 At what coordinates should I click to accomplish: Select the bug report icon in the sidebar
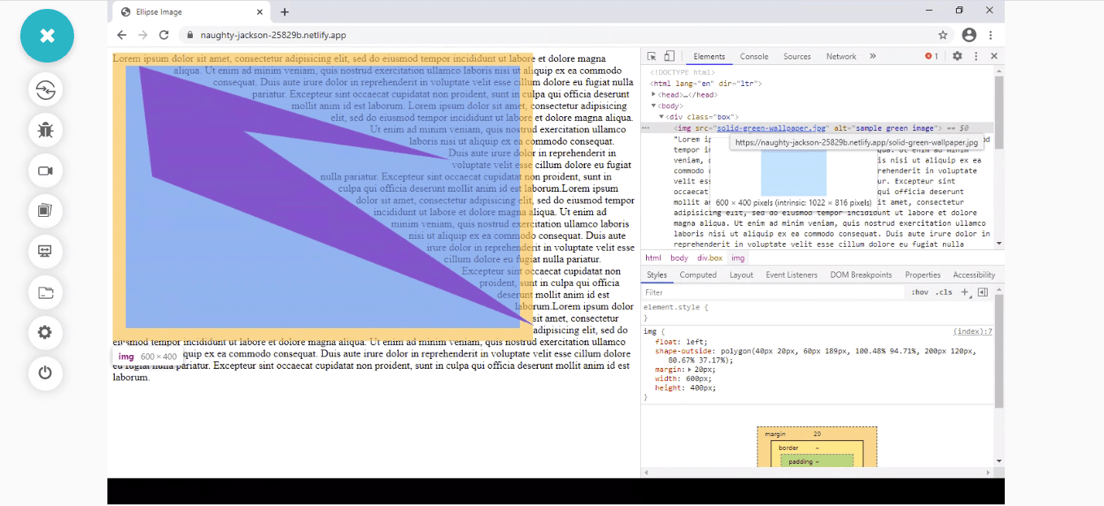click(46, 129)
